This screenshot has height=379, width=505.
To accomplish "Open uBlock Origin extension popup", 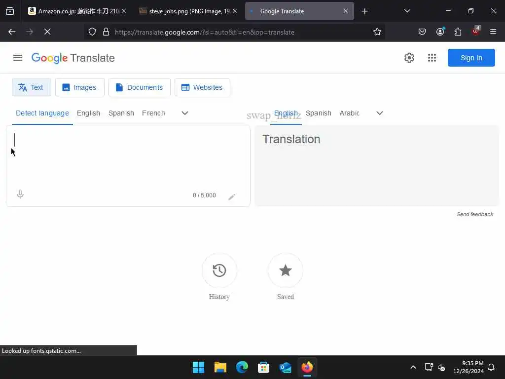I will pos(476,31).
